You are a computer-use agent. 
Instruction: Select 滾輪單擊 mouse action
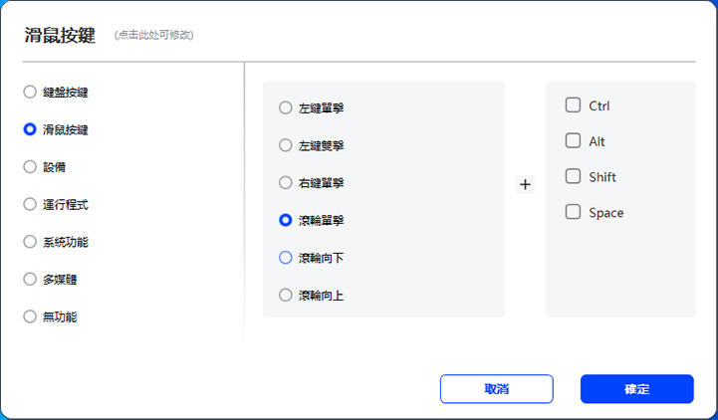[286, 220]
